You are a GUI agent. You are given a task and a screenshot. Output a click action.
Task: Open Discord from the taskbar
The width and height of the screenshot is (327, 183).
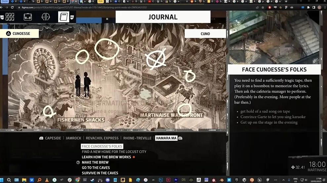point(107,180)
